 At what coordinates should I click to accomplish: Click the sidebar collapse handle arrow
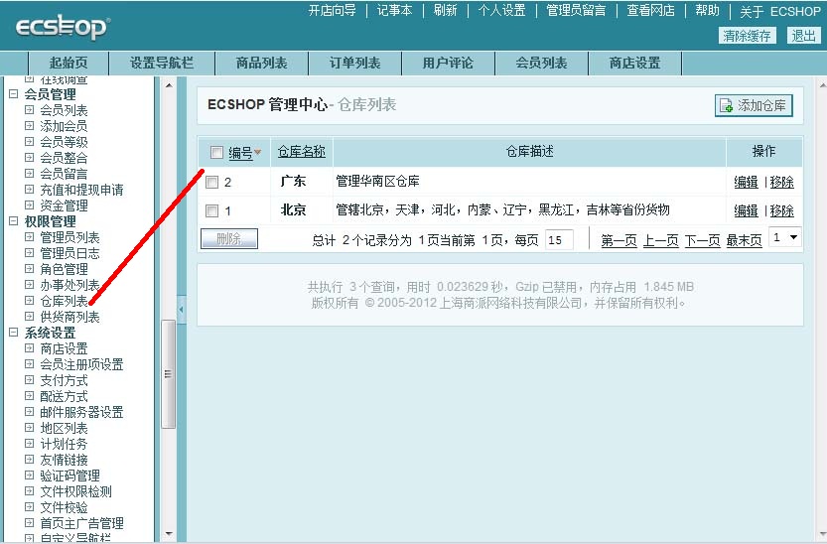point(182,310)
